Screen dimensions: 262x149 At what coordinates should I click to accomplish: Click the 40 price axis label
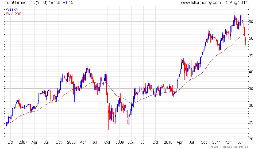pyautogui.click(x=251, y=72)
